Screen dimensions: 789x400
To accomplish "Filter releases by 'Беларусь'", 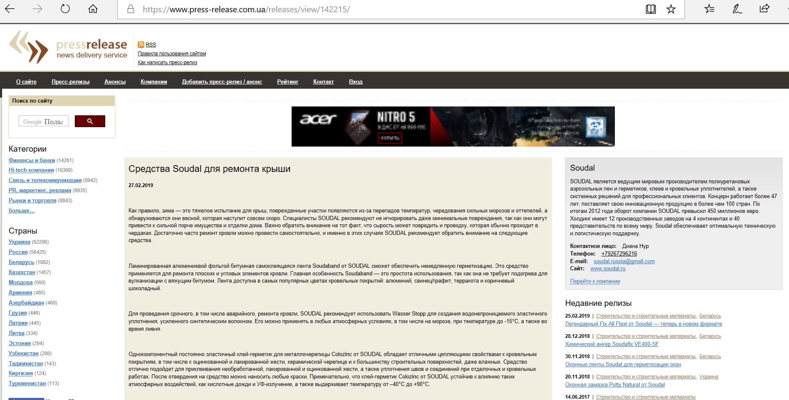I will [21, 262].
